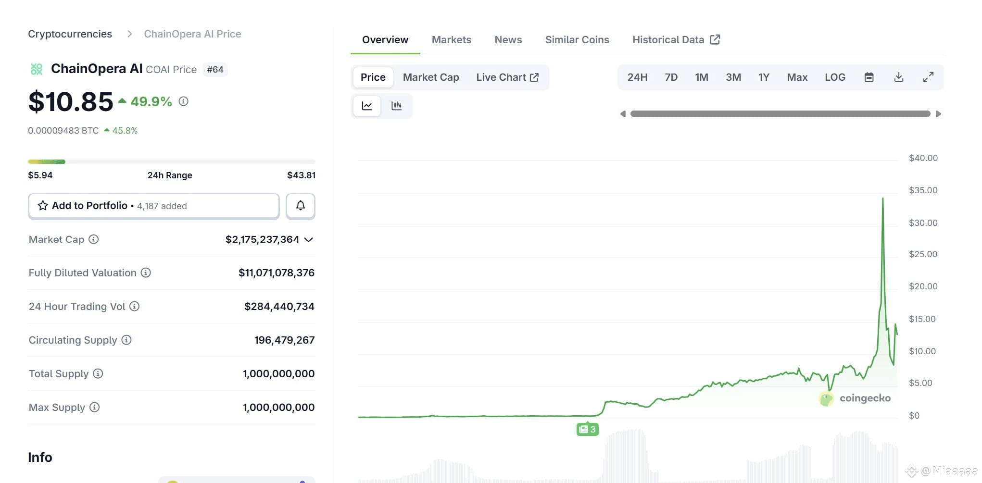Click the chart range scrollbar track
This screenshot has width=982, height=483.
[x=780, y=114]
